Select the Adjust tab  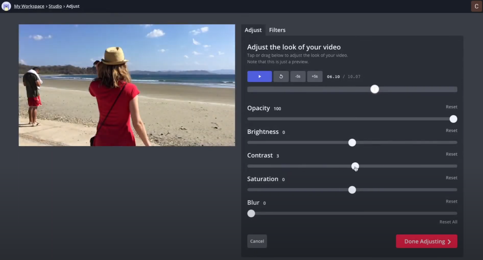pos(253,30)
